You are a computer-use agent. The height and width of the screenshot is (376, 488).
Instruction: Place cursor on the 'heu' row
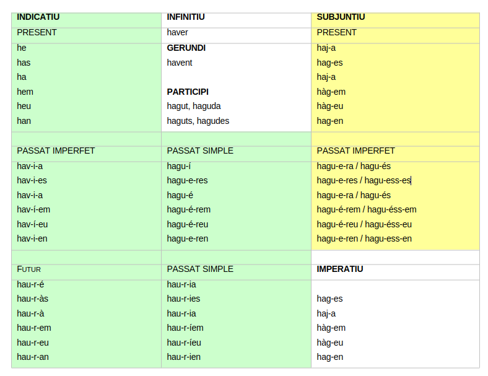pos(24,106)
